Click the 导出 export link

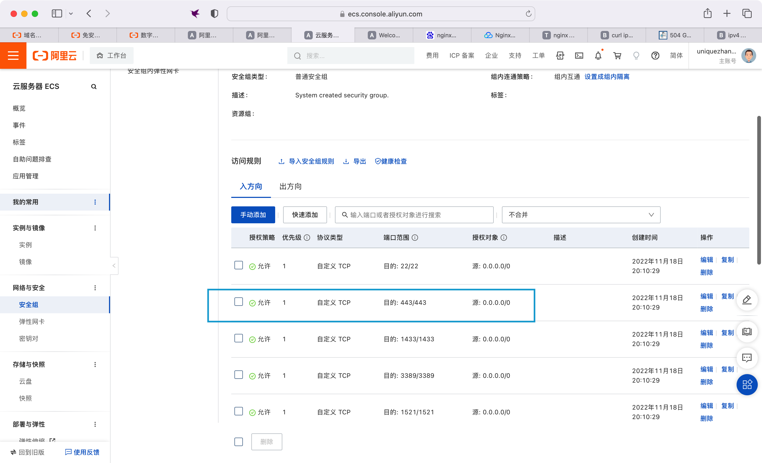click(x=354, y=161)
